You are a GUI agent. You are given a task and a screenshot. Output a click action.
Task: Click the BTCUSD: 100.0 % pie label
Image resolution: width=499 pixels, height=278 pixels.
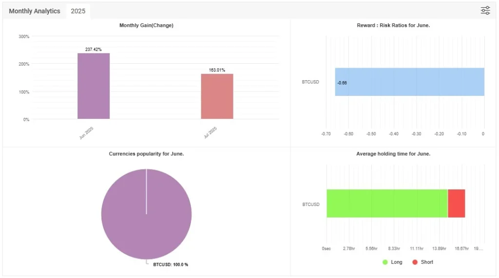(x=171, y=264)
